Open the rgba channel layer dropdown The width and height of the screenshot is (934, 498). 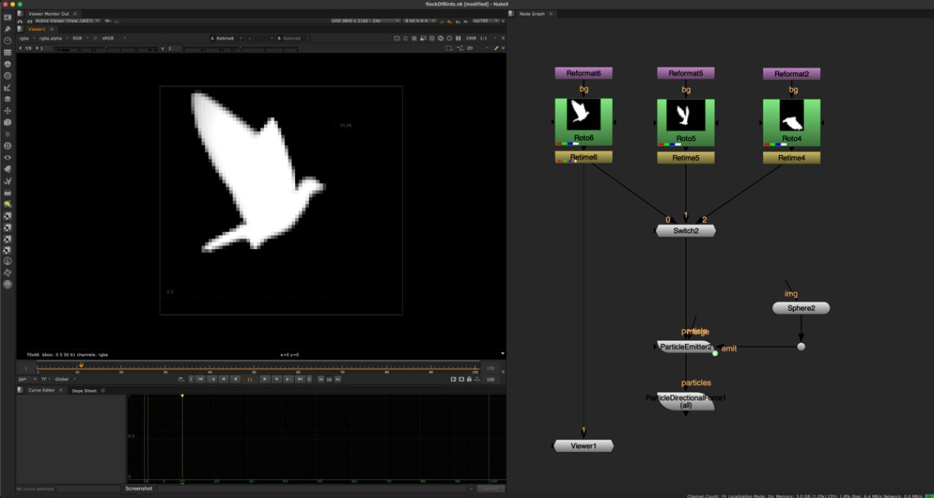pyautogui.click(x=26, y=38)
